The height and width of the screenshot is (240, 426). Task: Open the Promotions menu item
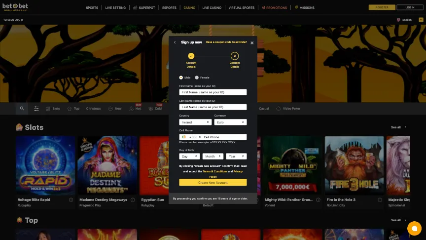click(275, 7)
